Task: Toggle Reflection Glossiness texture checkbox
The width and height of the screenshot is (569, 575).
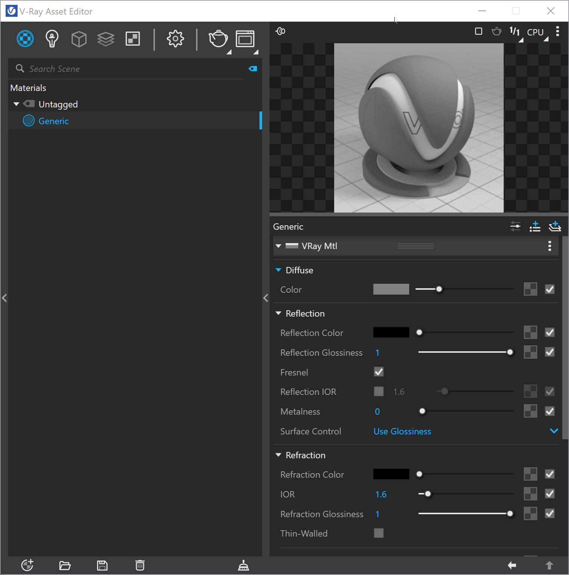Action: click(550, 352)
